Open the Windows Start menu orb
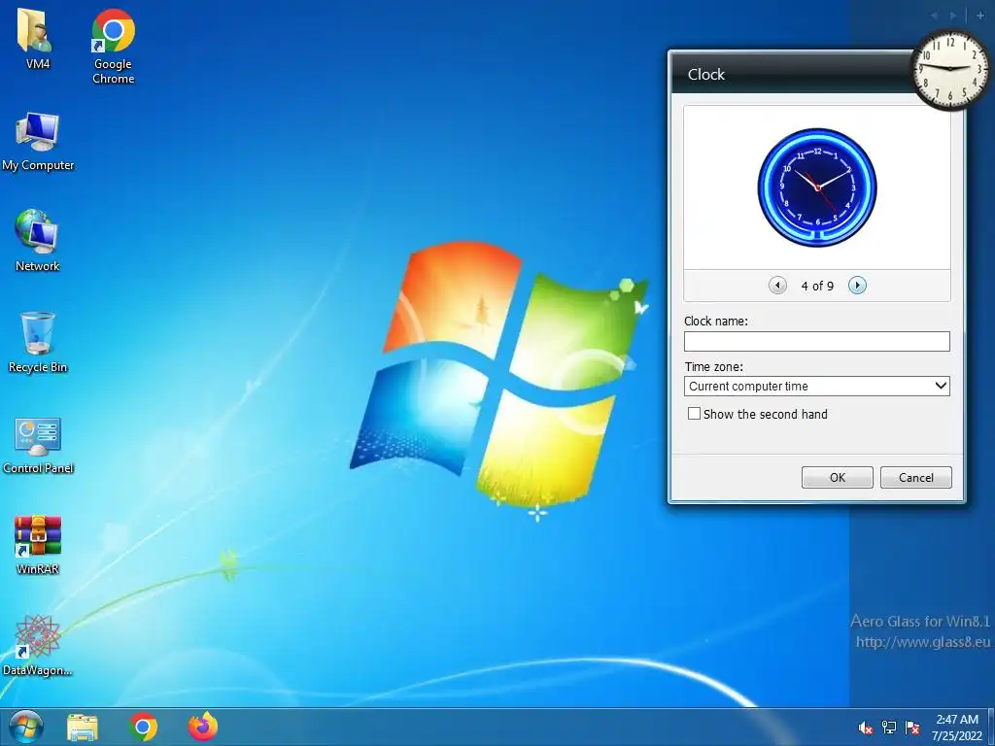The width and height of the screenshot is (995, 746). pyautogui.click(x=26, y=727)
